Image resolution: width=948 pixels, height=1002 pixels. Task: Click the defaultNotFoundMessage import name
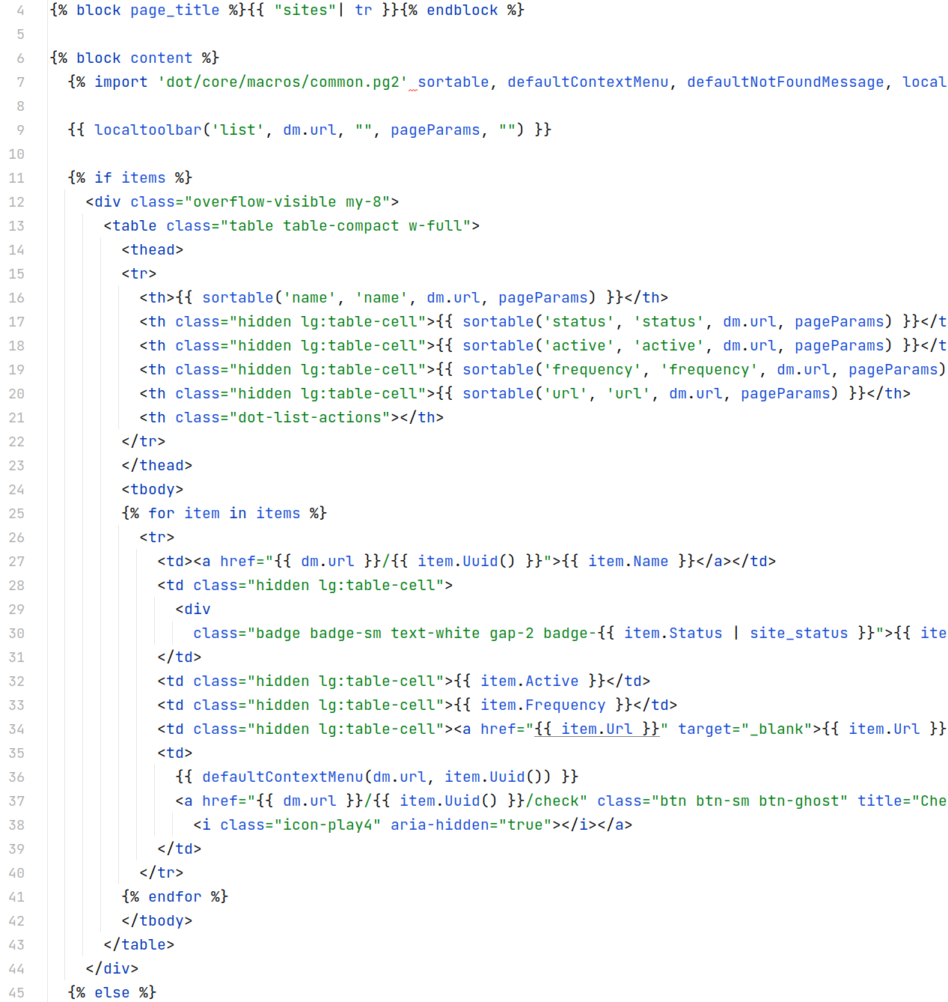pos(785,82)
